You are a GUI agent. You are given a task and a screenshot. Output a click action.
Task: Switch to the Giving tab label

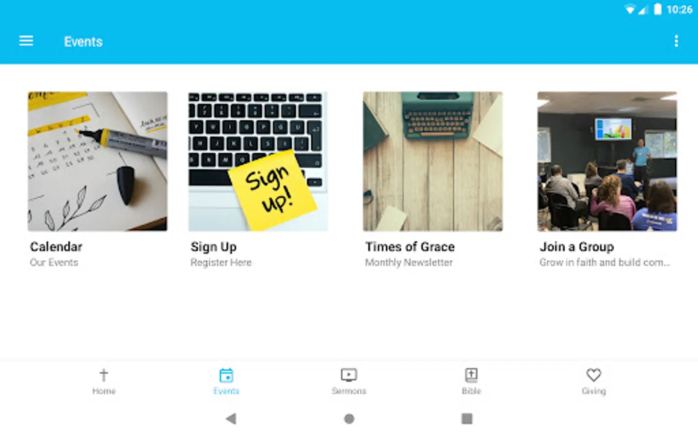[594, 391]
